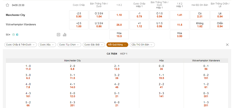Open the football pitch live view icon
Viewport: 234px width, 108px height.
(58, 35)
